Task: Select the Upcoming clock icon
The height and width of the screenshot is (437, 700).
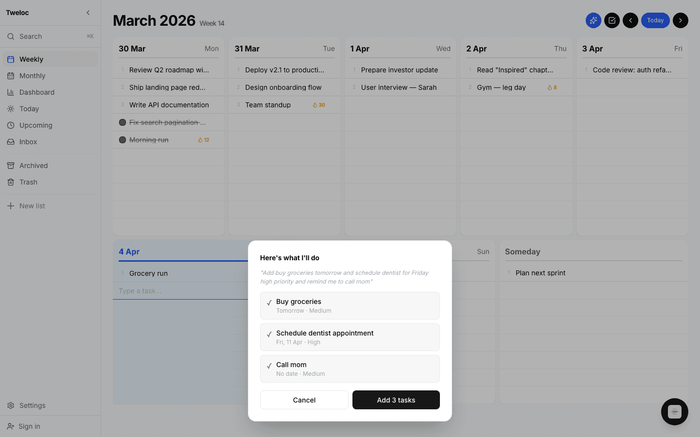Action: point(10,125)
